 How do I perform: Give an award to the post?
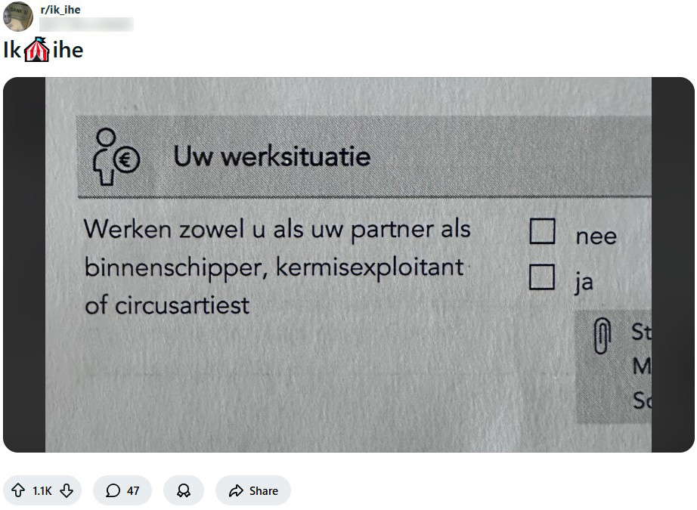[x=183, y=491]
